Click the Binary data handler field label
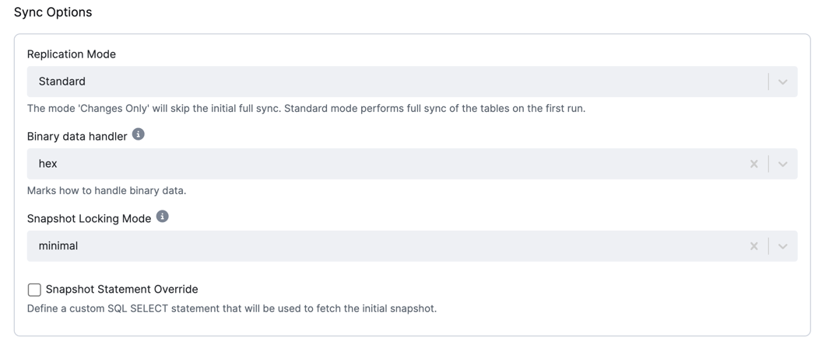This screenshot has height=344, width=822. click(77, 137)
